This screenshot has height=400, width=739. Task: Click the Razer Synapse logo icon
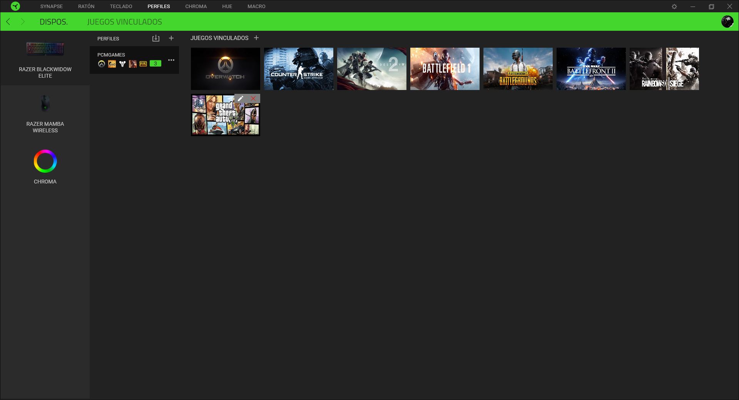click(x=15, y=6)
